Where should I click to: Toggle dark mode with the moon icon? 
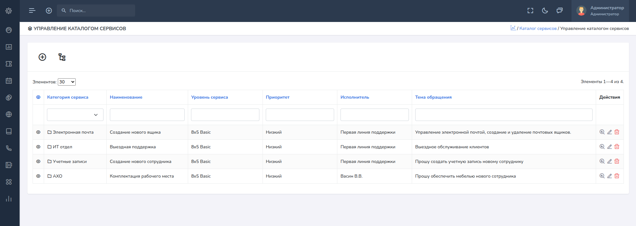(x=545, y=11)
